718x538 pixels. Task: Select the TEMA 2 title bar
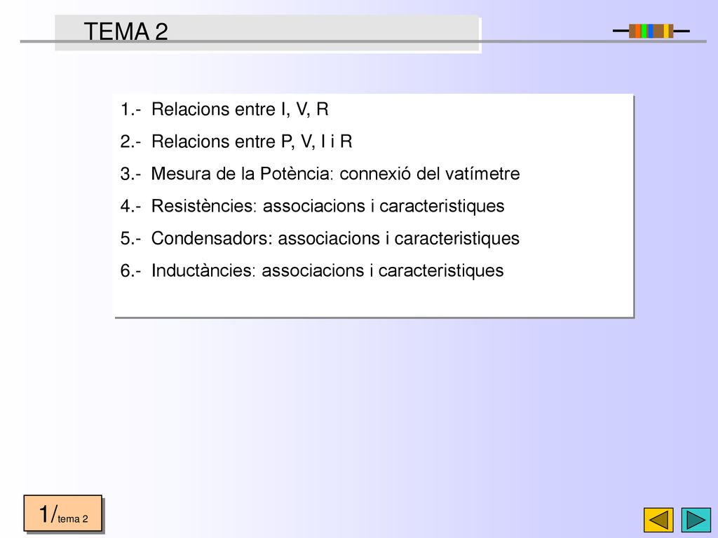click(267, 32)
